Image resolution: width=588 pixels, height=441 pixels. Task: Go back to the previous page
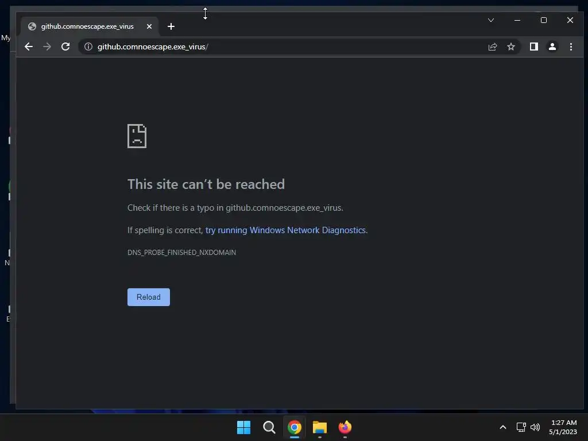click(x=29, y=47)
